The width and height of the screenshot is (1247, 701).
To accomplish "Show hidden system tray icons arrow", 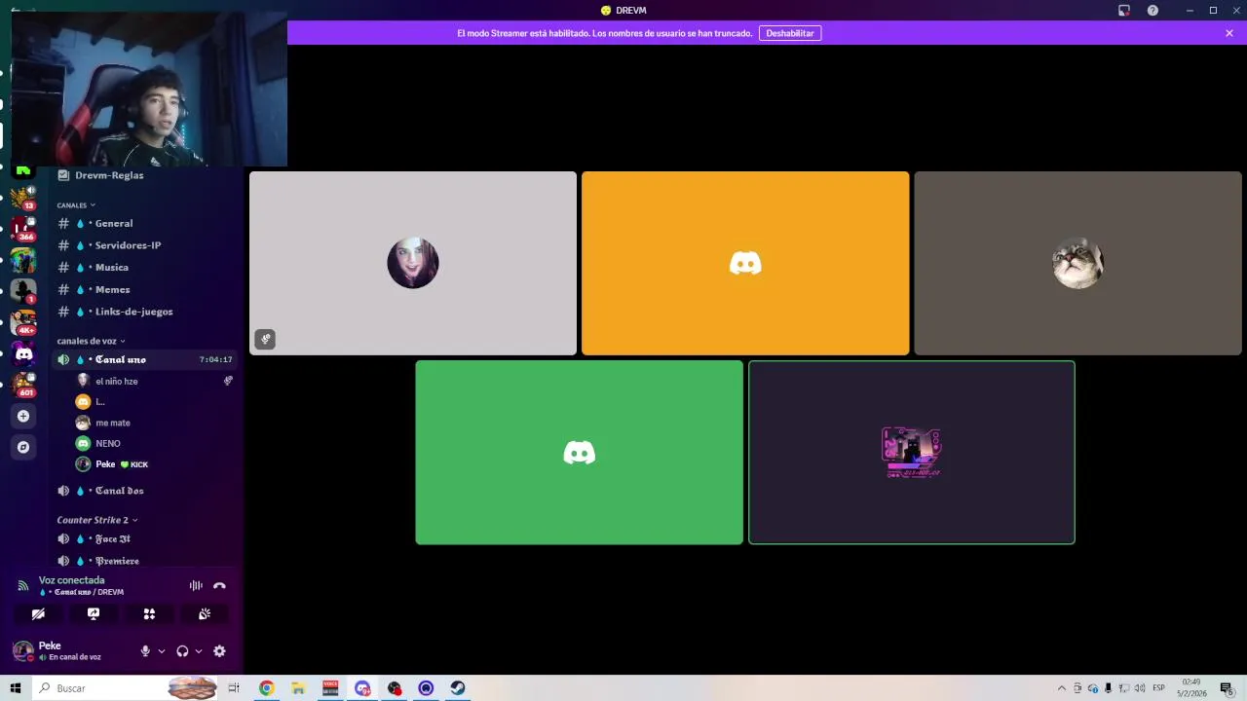I will click(1062, 688).
